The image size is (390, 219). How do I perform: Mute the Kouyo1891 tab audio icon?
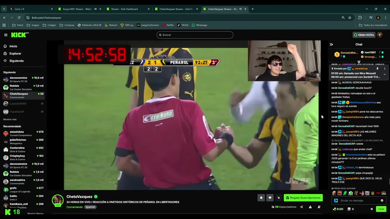(x=95, y=9)
